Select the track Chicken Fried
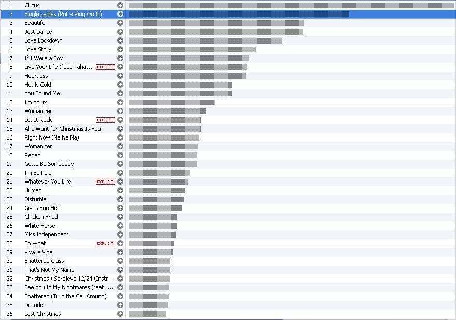This screenshot has width=456, height=320. point(41,217)
